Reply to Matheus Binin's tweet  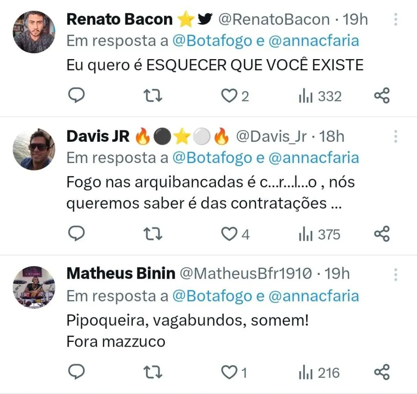click(x=75, y=372)
